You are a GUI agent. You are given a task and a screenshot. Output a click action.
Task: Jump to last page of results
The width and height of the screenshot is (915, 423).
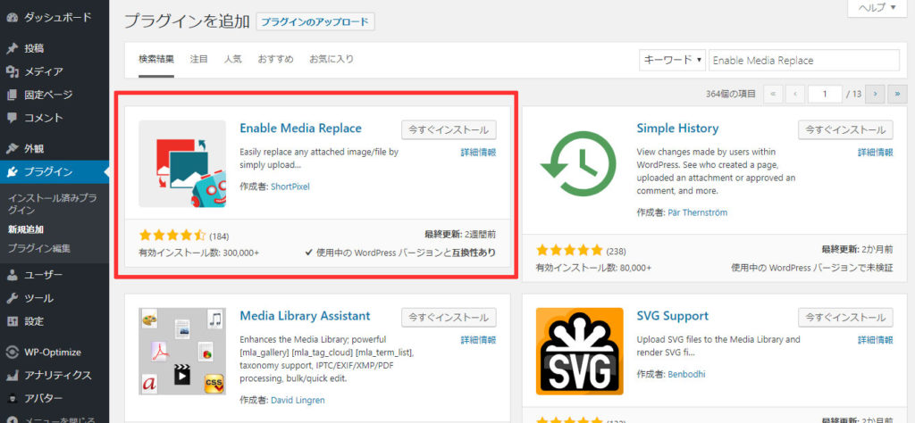tap(897, 93)
